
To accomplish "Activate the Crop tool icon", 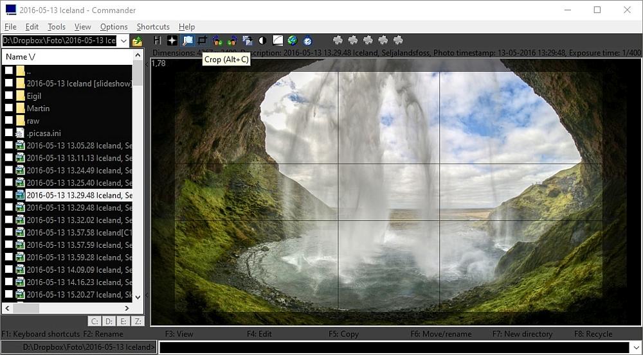I will pos(202,40).
